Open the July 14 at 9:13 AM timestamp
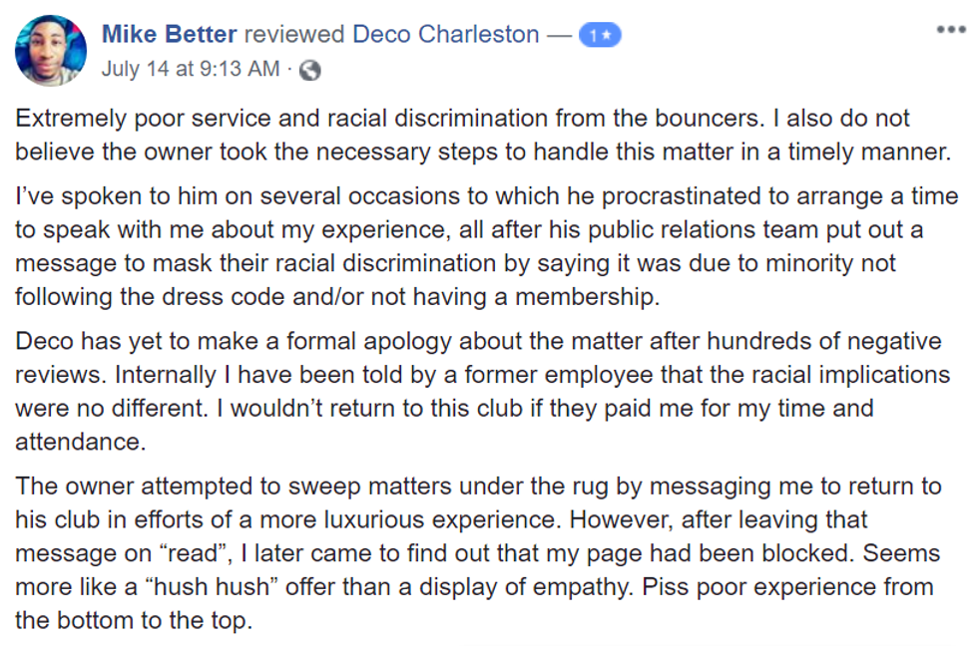This screenshot has width=978, height=646. point(191,69)
